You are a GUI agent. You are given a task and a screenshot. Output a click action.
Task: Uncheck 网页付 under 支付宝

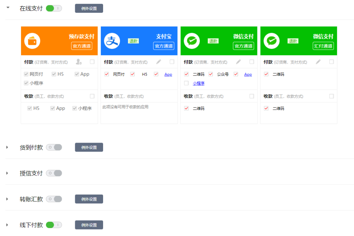(106, 74)
